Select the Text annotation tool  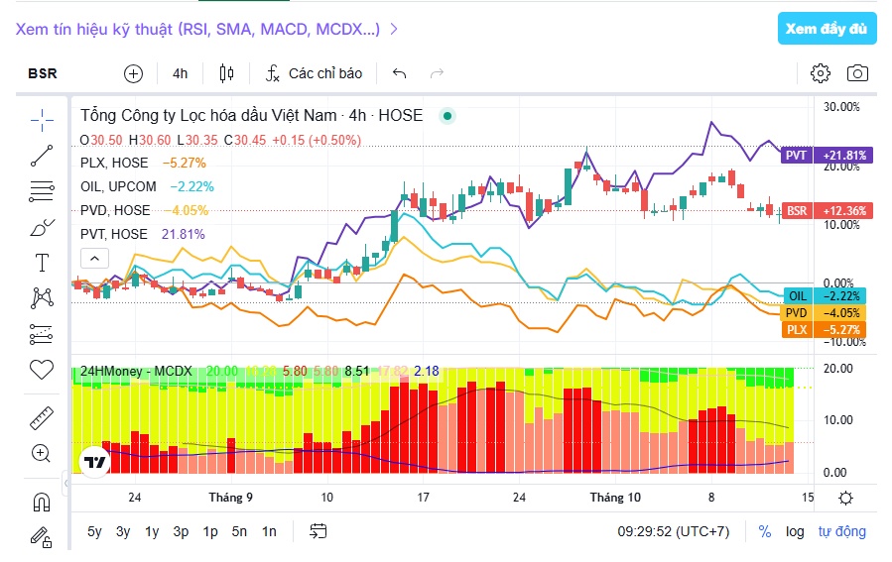(x=42, y=263)
